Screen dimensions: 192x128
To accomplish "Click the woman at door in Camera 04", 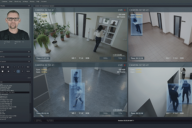I will click(98, 38).
